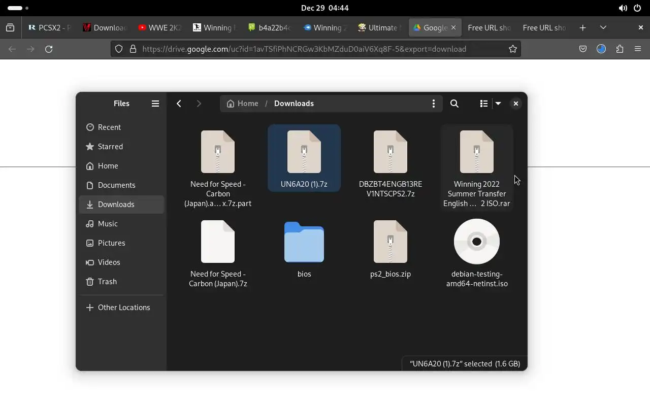Select debian-testing-amd64-netinst.iso disc image
650x406 pixels.
tap(477, 253)
